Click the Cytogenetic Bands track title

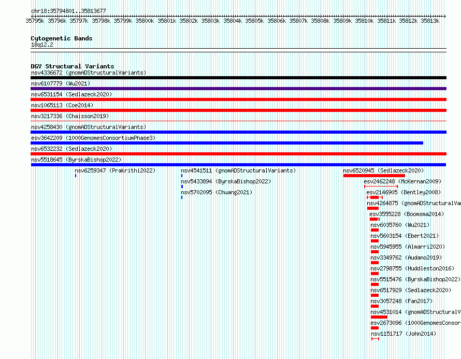[x=62, y=38]
